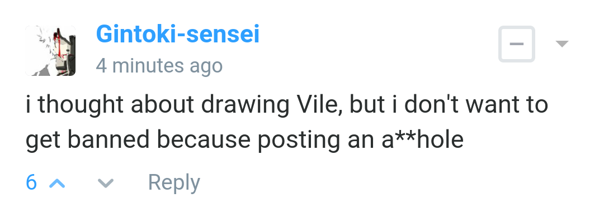604x222 pixels.
Task: Reply to Gintoki-sensei's comment
Action: point(174,183)
